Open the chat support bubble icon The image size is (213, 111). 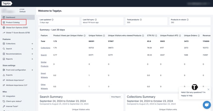coord(207,105)
